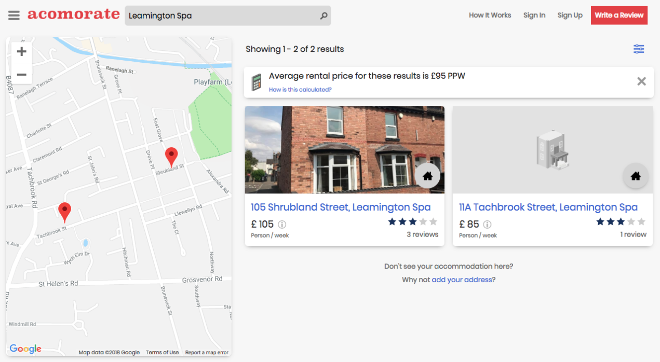Viewport: 660px width, 362px height.
Task: Open 11A Tachbrook Street listing title
Action: [x=548, y=207]
